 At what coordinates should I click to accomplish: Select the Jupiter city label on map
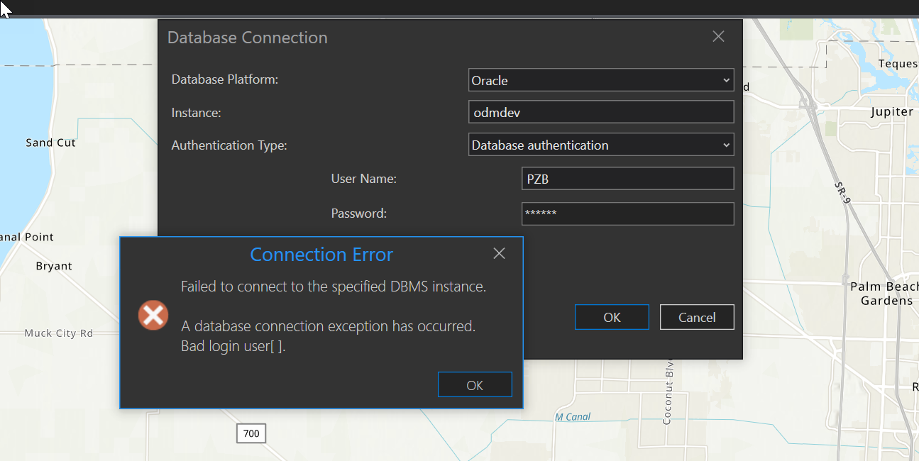coord(891,112)
